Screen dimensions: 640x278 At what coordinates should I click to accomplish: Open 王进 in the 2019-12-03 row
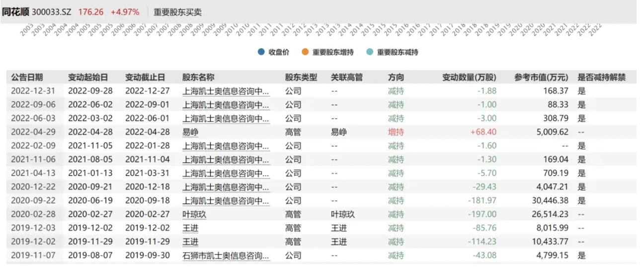click(x=190, y=228)
